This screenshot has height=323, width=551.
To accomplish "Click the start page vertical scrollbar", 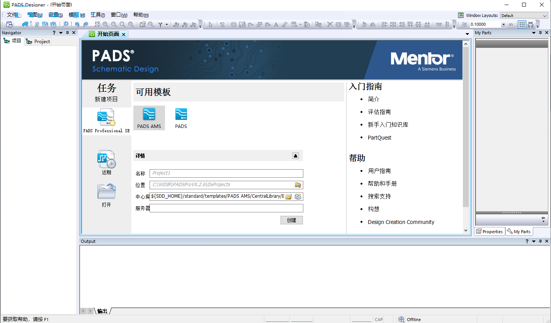I will pos(466,137).
